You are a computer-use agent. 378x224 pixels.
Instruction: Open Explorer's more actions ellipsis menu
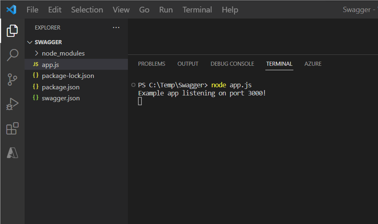(116, 27)
